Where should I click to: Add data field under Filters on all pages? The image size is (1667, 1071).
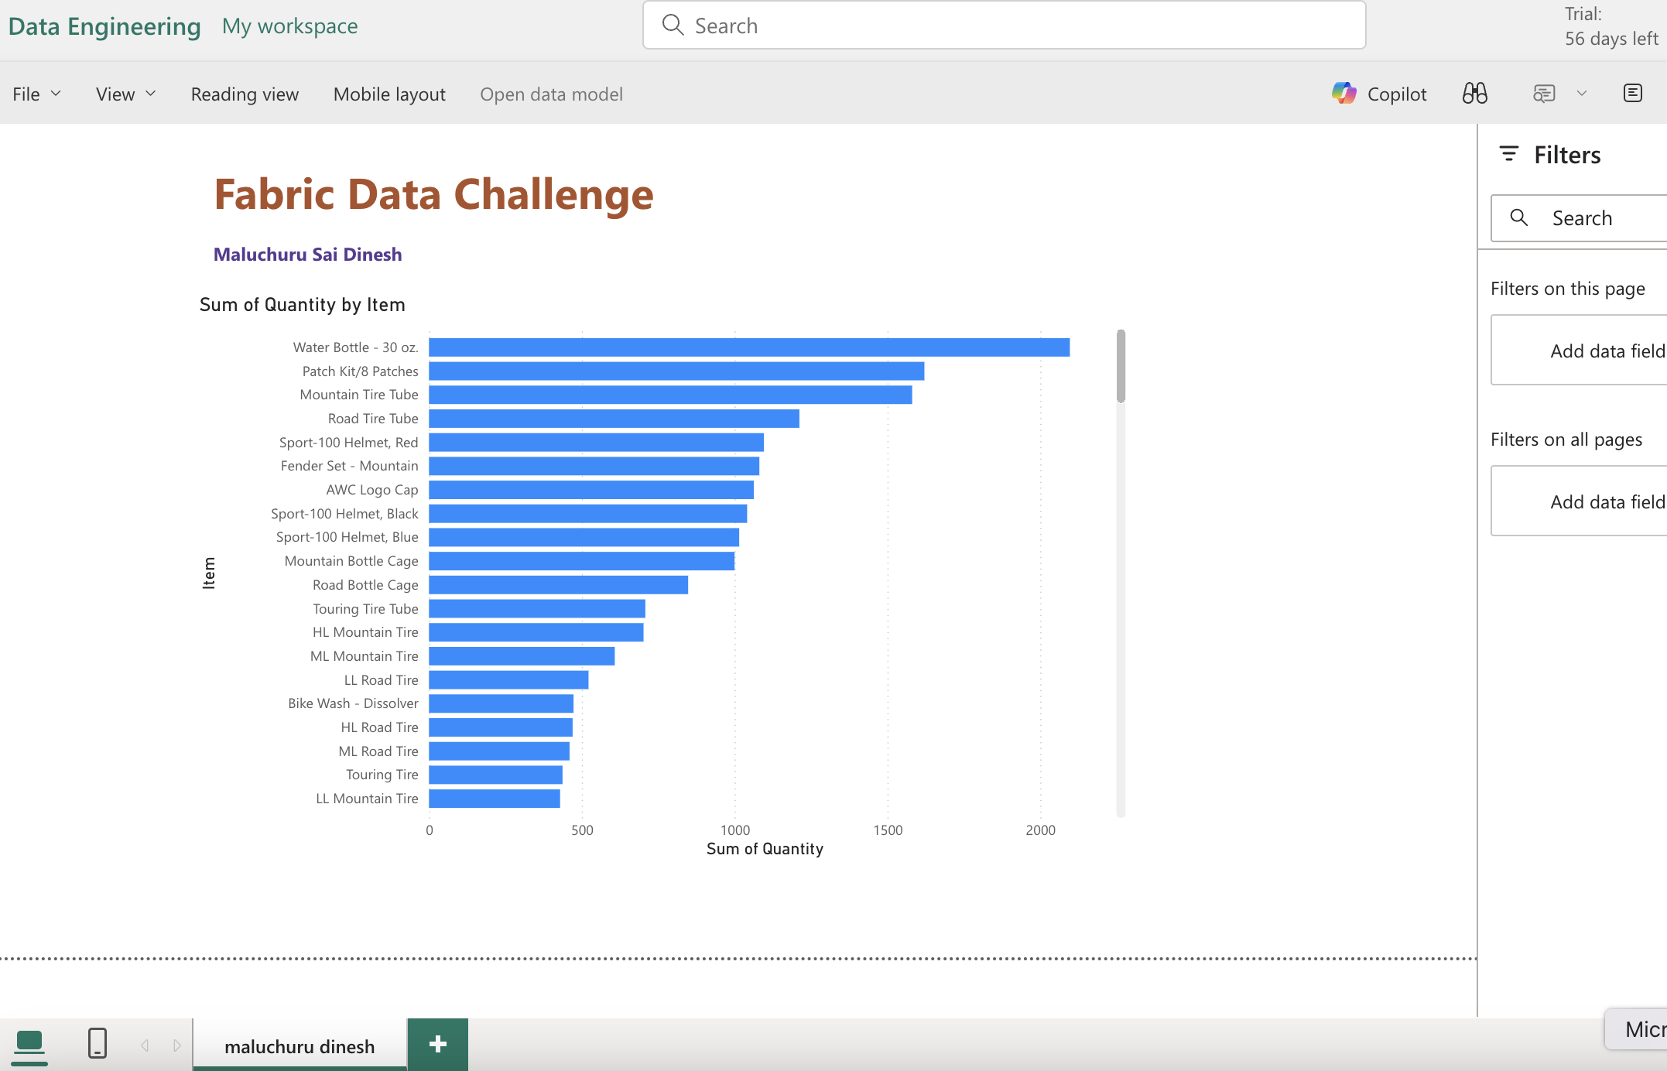[1579, 501]
